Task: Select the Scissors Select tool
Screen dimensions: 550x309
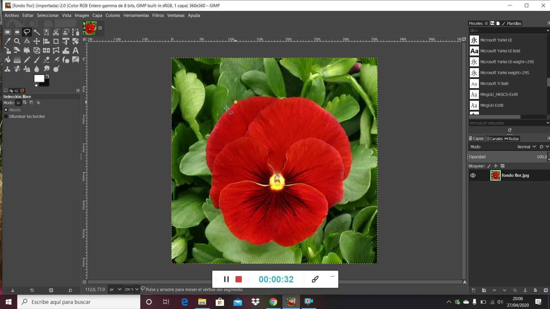Action: (x=56, y=32)
